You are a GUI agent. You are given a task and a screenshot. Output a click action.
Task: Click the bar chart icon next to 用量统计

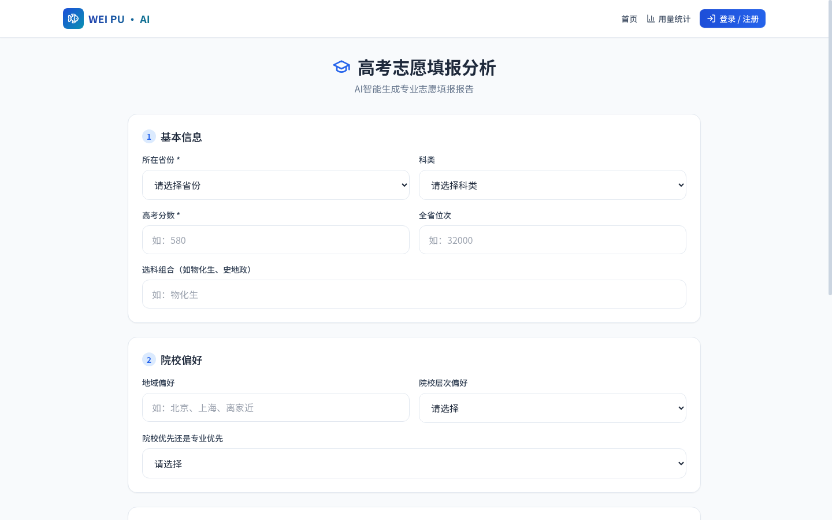(651, 18)
